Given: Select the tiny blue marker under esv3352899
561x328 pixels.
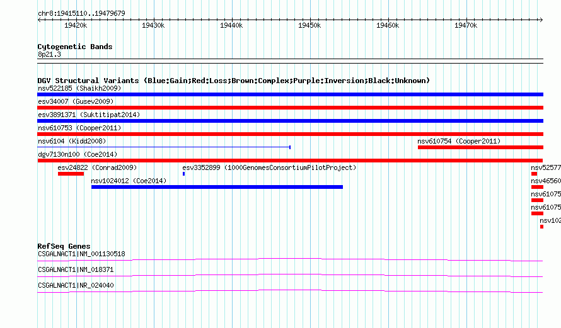Looking at the screenshot, I should pos(184,174).
